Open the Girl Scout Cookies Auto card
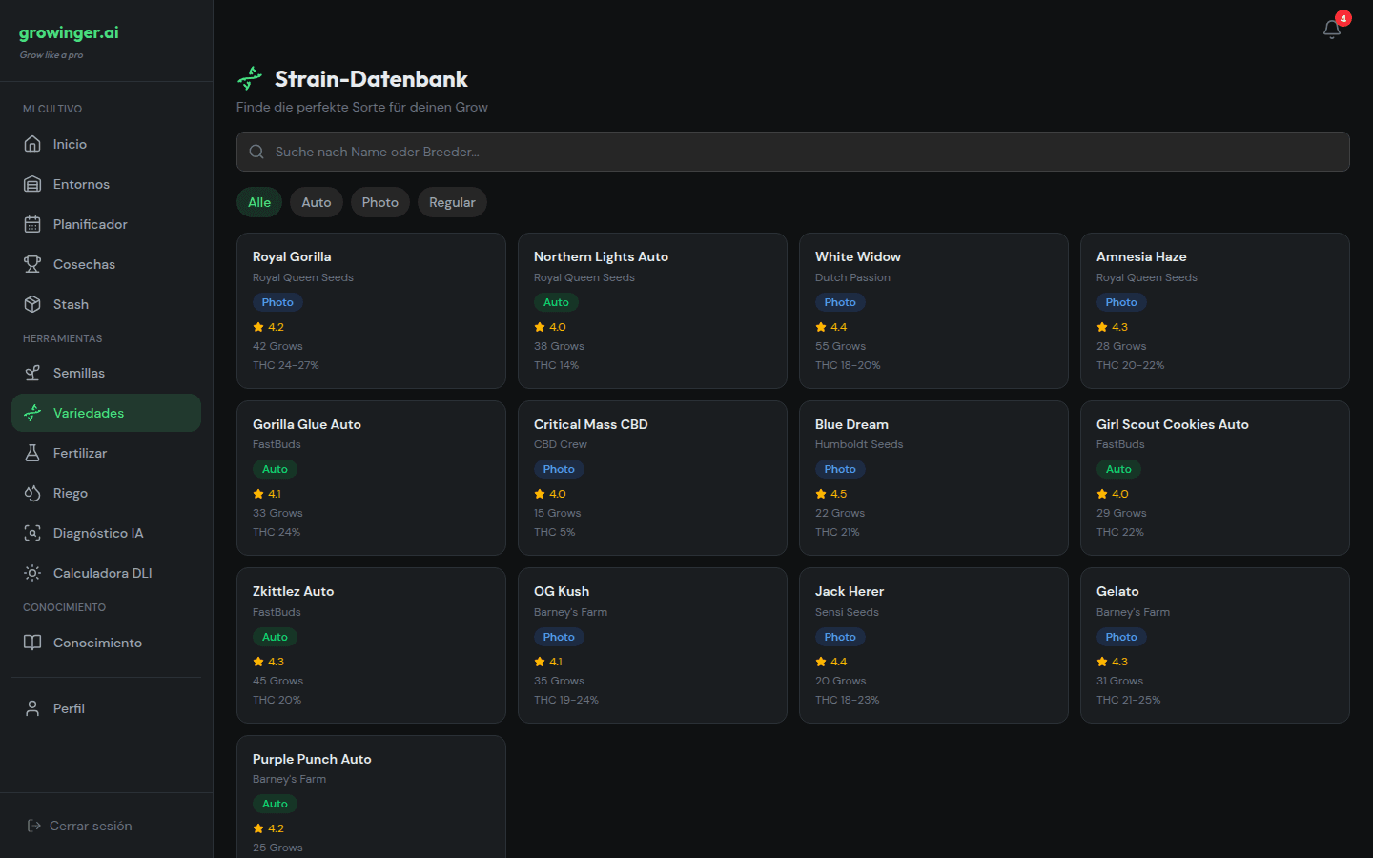Screen dimensions: 1373x858 click(1215, 478)
